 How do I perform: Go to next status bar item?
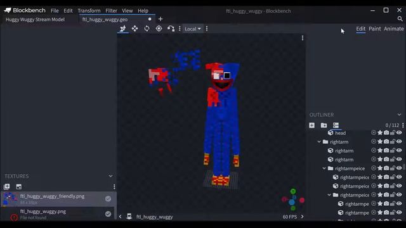click(302, 217)
